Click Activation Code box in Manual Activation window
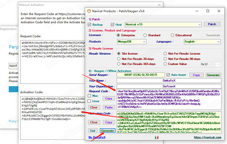227x144 pixels. point(53,118)
